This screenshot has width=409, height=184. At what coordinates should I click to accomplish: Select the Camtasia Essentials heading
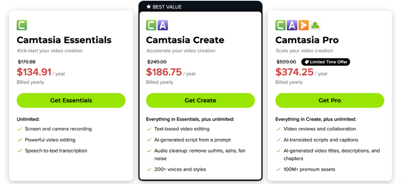pos(64,40)
